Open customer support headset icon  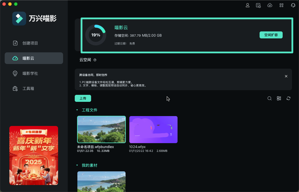(293, 5)
